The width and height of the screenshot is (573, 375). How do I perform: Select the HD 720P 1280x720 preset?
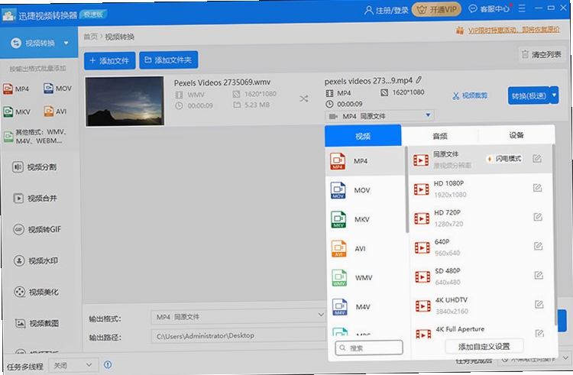481,218
